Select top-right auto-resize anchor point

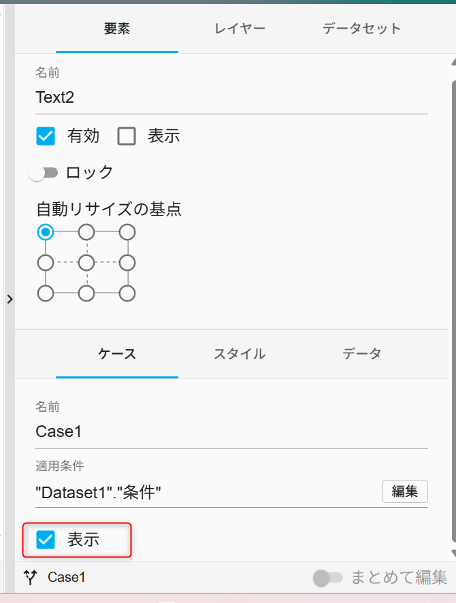127,232
